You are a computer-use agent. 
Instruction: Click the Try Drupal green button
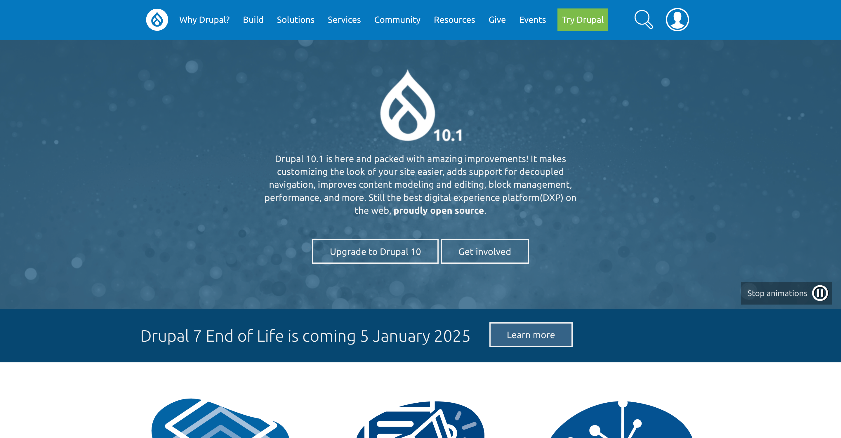[582, 20]
